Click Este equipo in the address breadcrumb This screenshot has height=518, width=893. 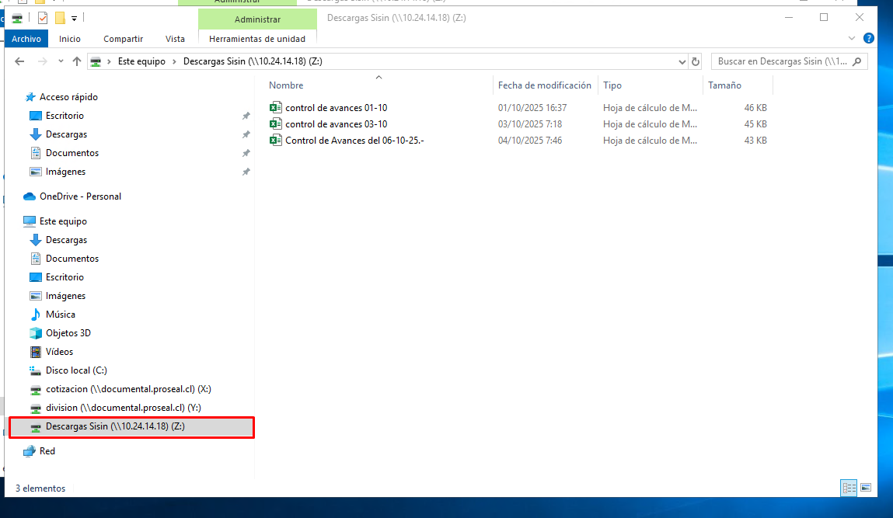click(141, 61)
